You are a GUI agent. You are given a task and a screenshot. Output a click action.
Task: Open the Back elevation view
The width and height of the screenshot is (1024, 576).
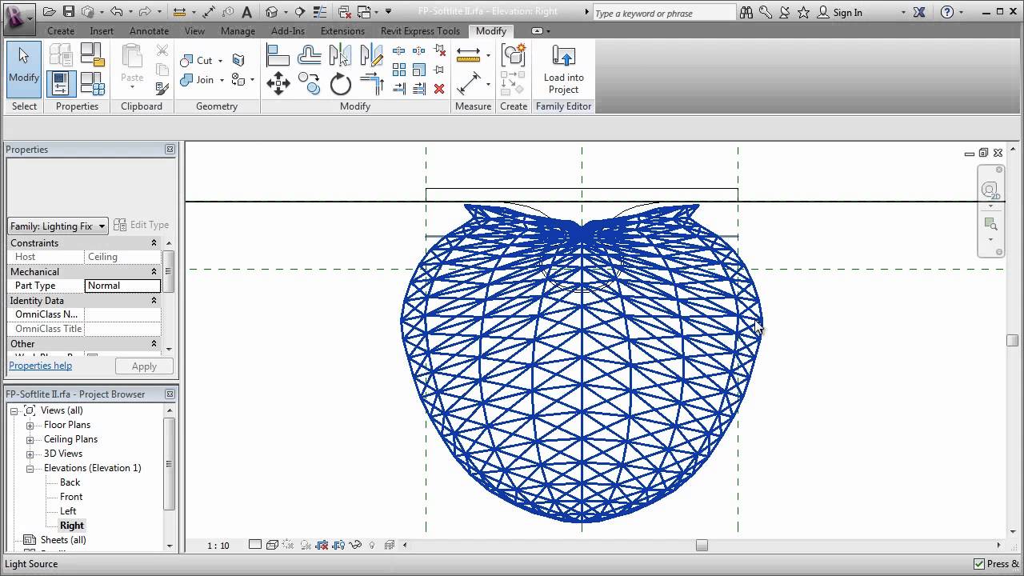pos(70,482)
